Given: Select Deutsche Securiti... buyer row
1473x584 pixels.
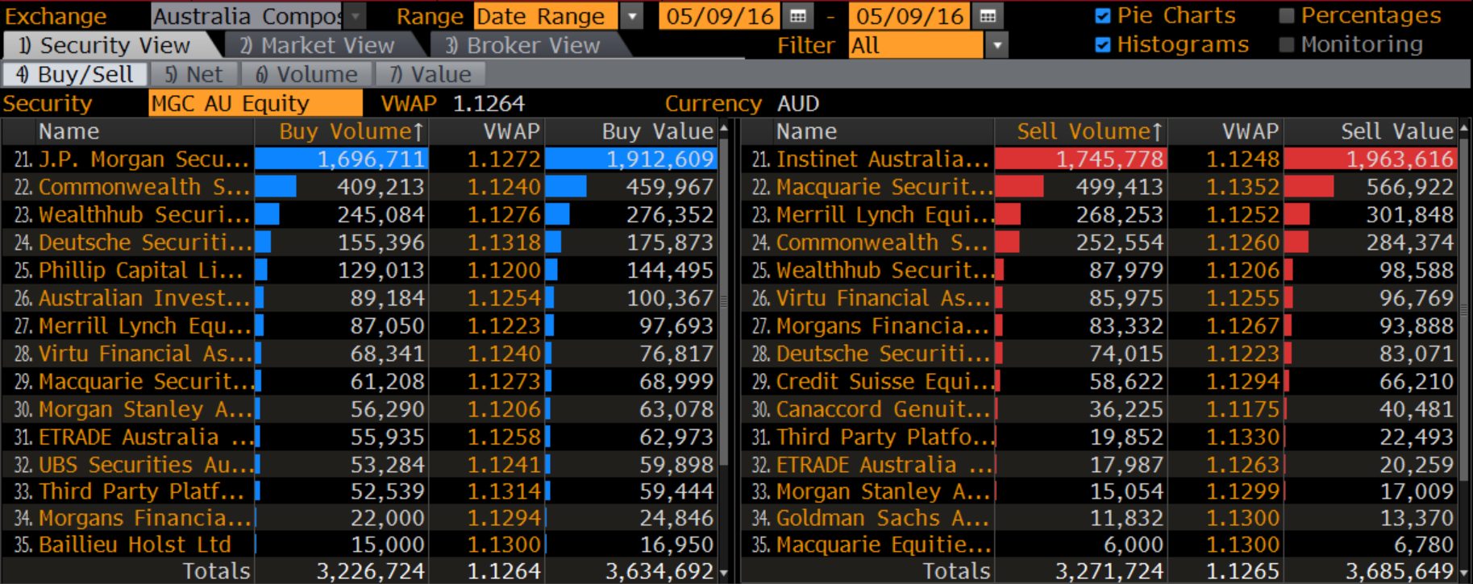Looking at the screenshot, I should tap(360, 242).
